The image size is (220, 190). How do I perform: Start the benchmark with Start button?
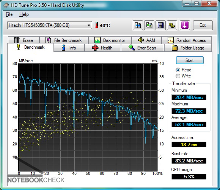190,60
